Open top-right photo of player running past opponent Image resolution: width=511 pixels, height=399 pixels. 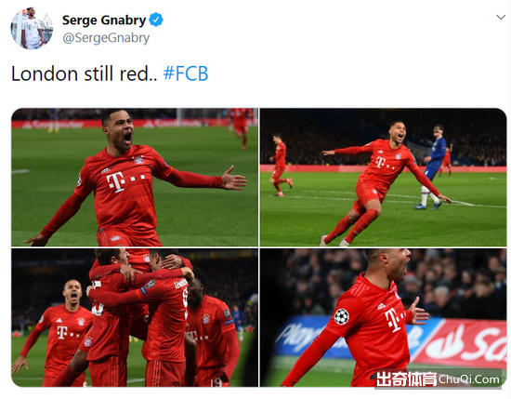pyautogui.click(x=383, y=177)
